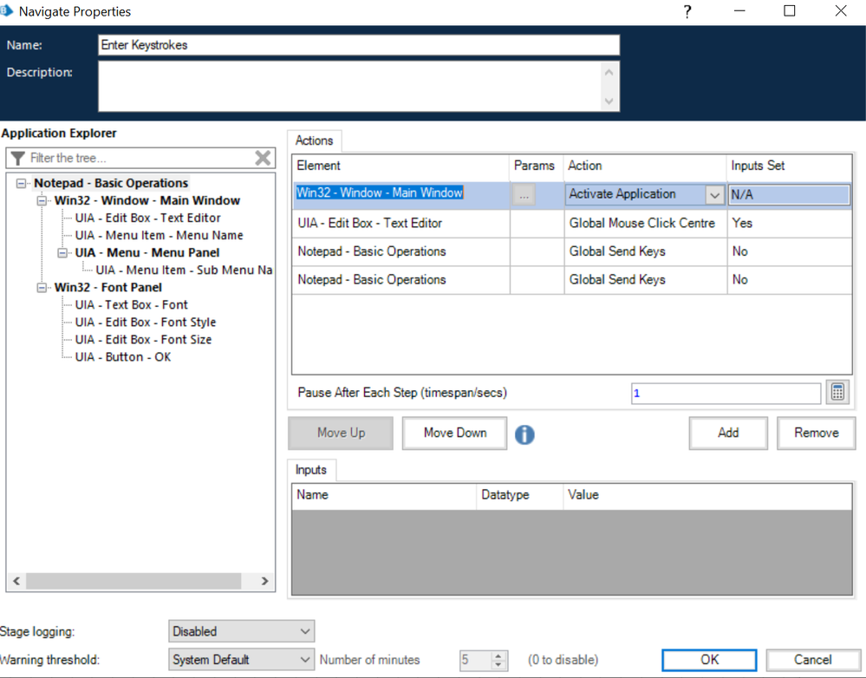866x678 pixels.
Task: Click the tree's horizontal scrollbar right arrow
Action: 264,582
